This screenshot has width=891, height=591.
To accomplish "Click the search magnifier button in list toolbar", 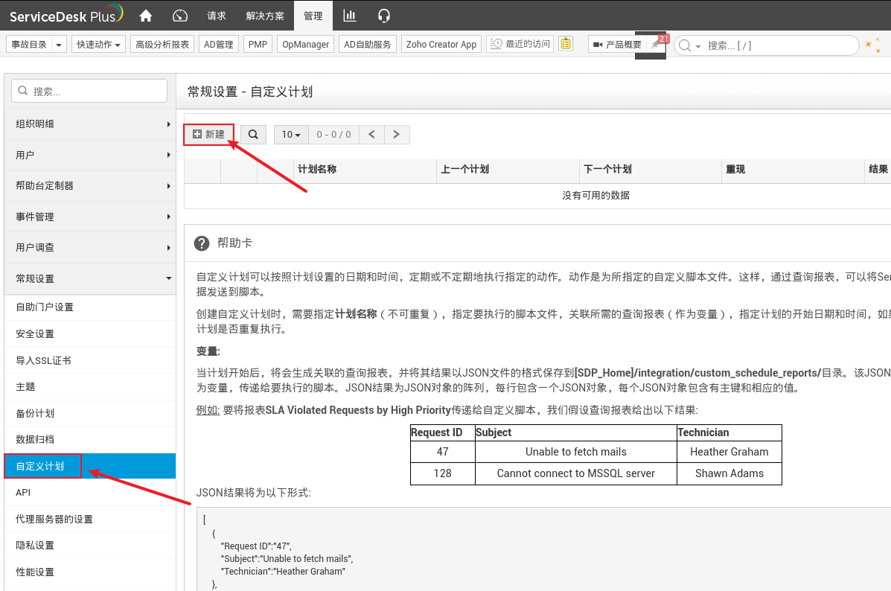I will pyautogui.click(x=253, y=135).
